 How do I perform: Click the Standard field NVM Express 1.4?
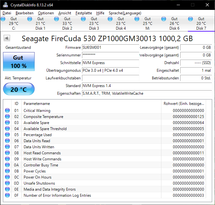pyautogui.click(x=147, y=86)
